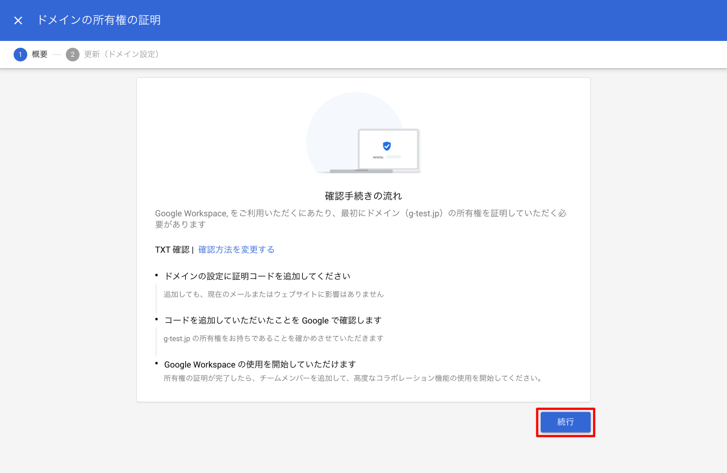Click the ドメインの所有権の証明 header title
This screenshot has width=727, height=473.
pyautogui.click(x=99, y=20)
